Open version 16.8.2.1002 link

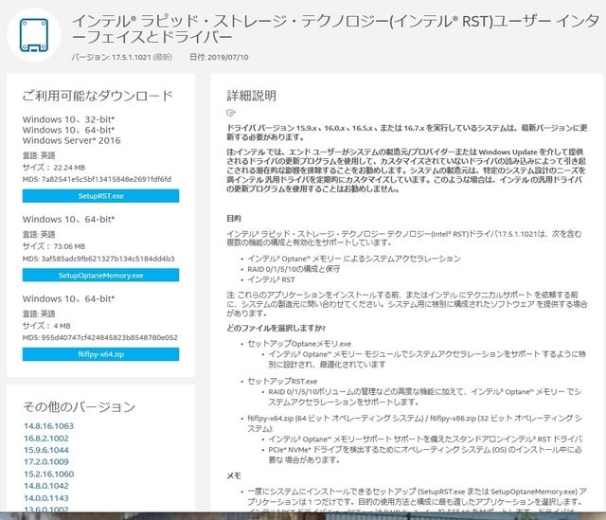click(46, 439)
